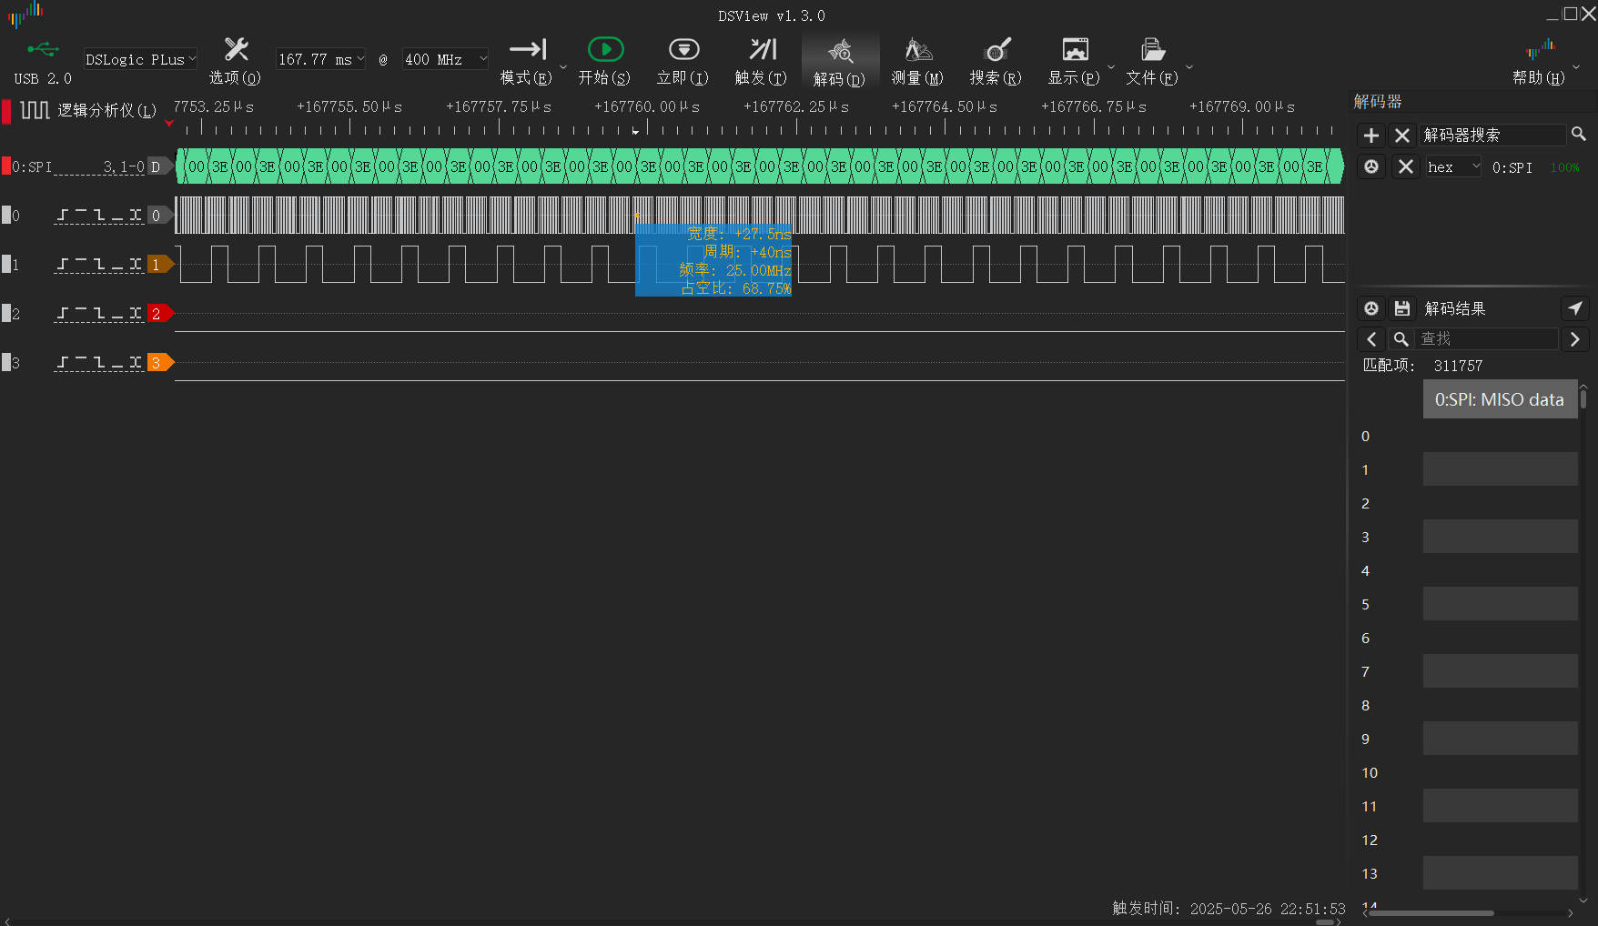The image size is (1598, 926).
Task: Open decode results settings gear icon
Action: pyautogui.click(x=1371, y=308)
